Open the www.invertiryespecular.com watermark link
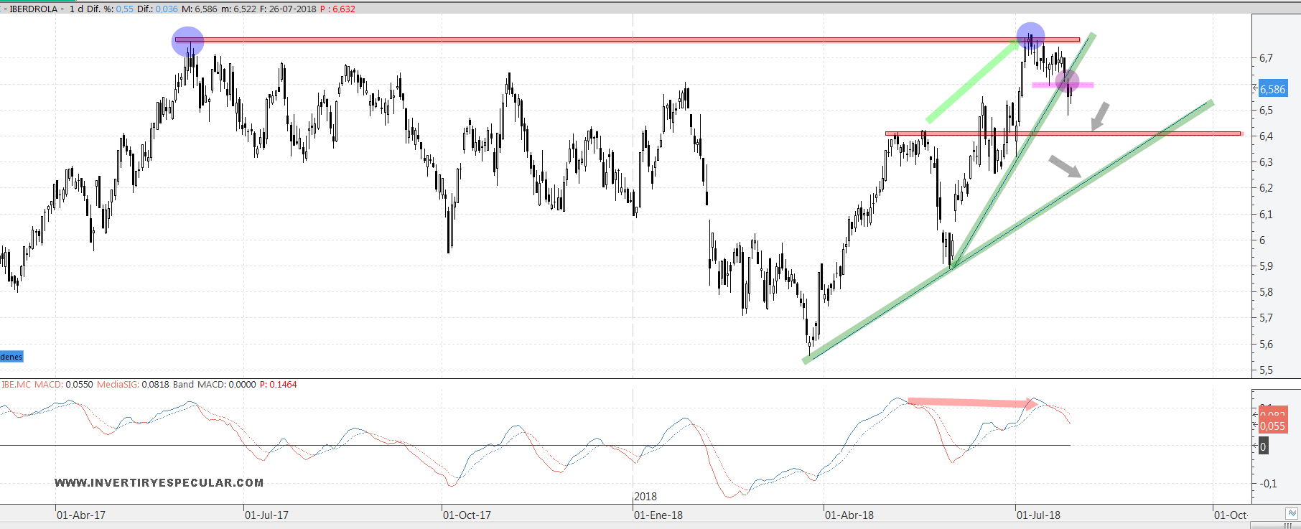Screen dimensions: 1301x529 (159, 483)
